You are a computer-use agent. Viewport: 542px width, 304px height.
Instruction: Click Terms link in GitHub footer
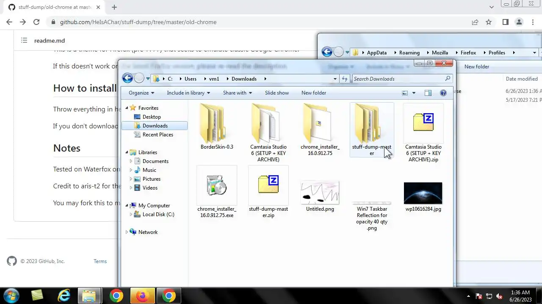100,261
